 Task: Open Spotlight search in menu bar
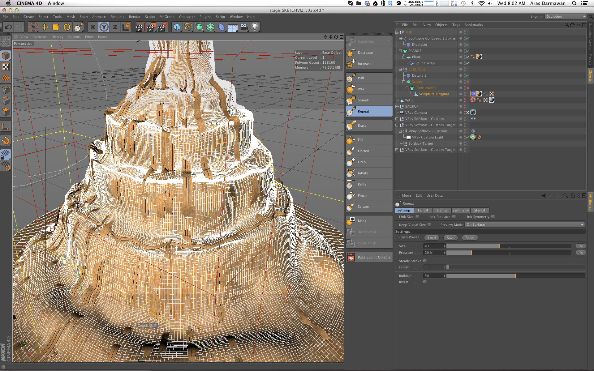tap(574, 3)
